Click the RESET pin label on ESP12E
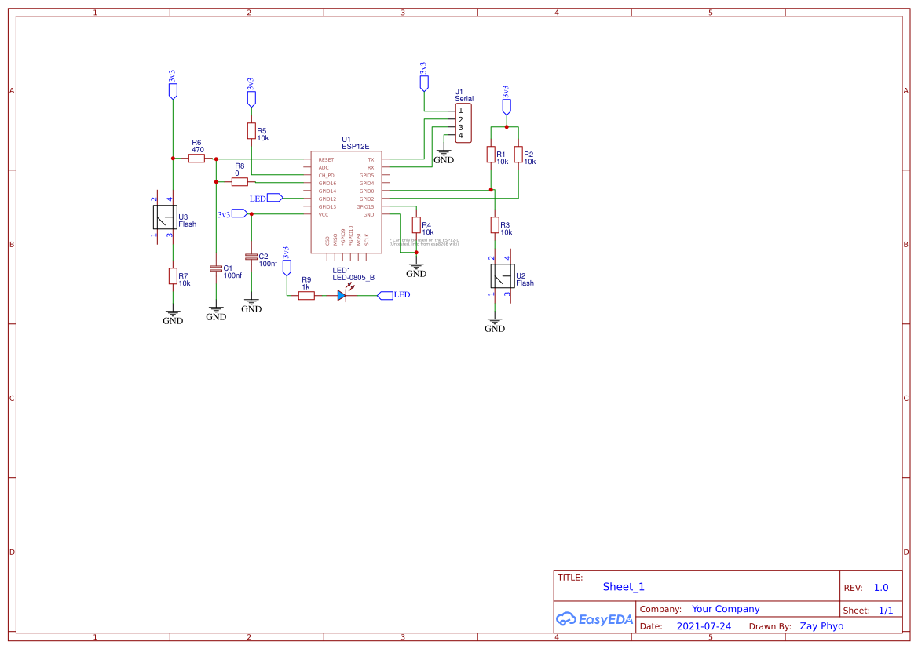The width and height of the screenshot is (918, 649). [326, 160]
